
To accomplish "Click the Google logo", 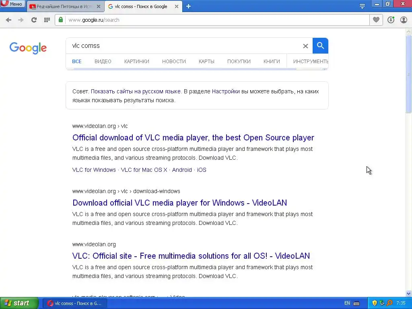I will (x=28, y=48).
